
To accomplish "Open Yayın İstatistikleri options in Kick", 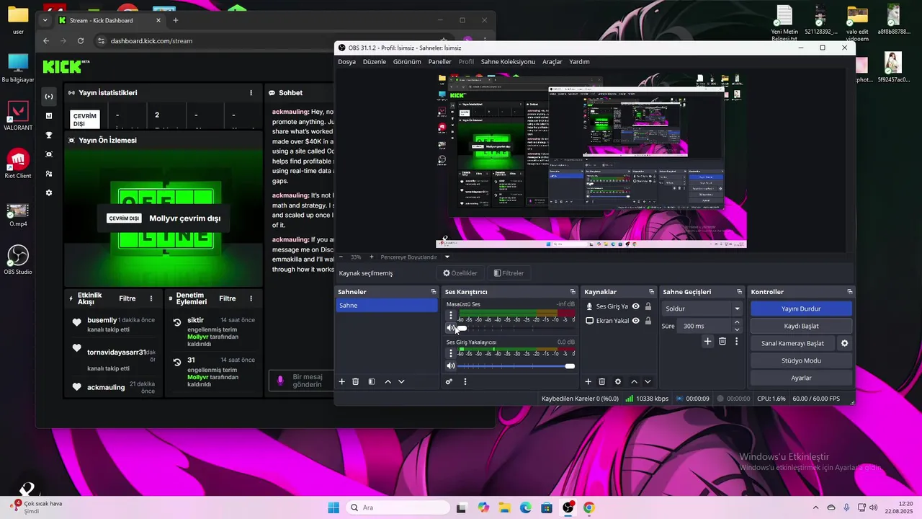I will coord(251,93).
